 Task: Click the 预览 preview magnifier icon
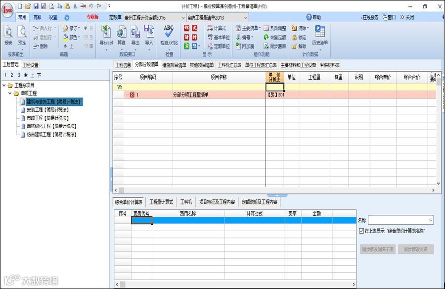tap(22, 35)
